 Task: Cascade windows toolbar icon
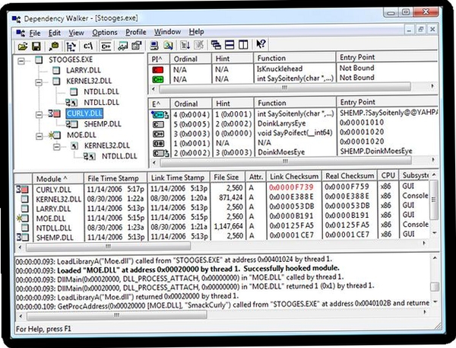(x=216, y=45)
